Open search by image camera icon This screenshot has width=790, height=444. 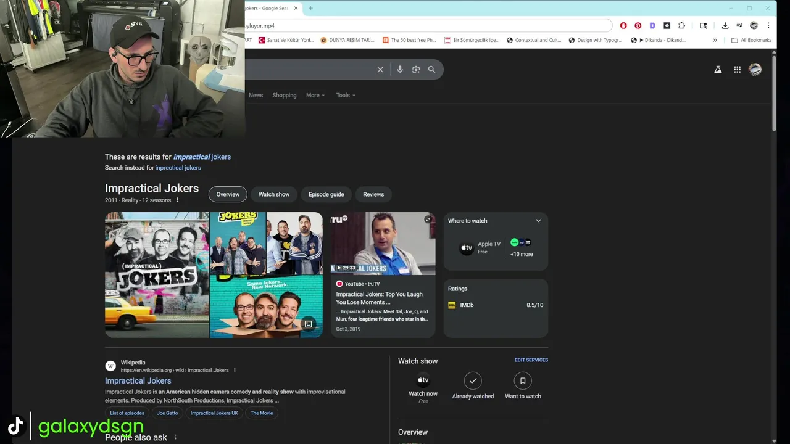tap(416, 70)
